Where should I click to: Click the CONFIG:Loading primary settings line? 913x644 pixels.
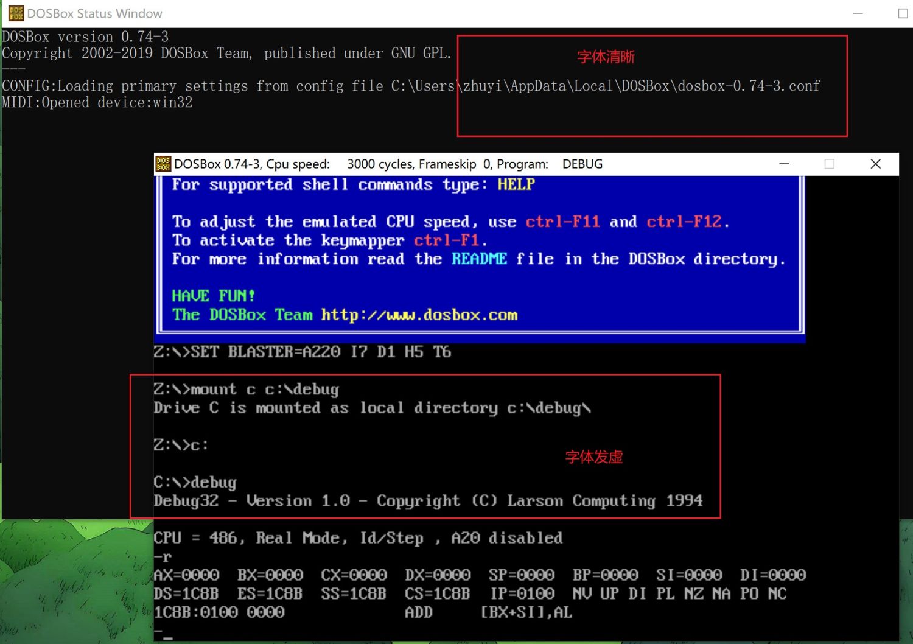click(x=411, y=86)
